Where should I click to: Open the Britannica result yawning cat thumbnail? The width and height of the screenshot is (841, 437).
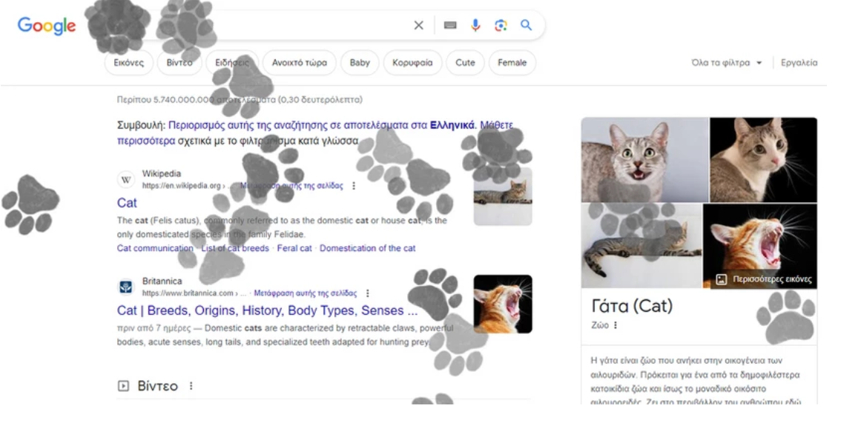503,304
